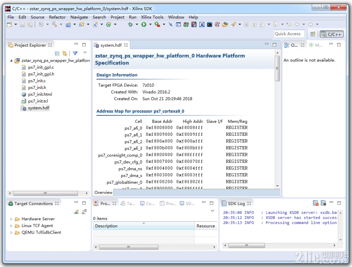The width and height of the screenshot is (352, 267).
Task: Open the Problems view menu dropdown triangle
Action: [x=212, y=211]
